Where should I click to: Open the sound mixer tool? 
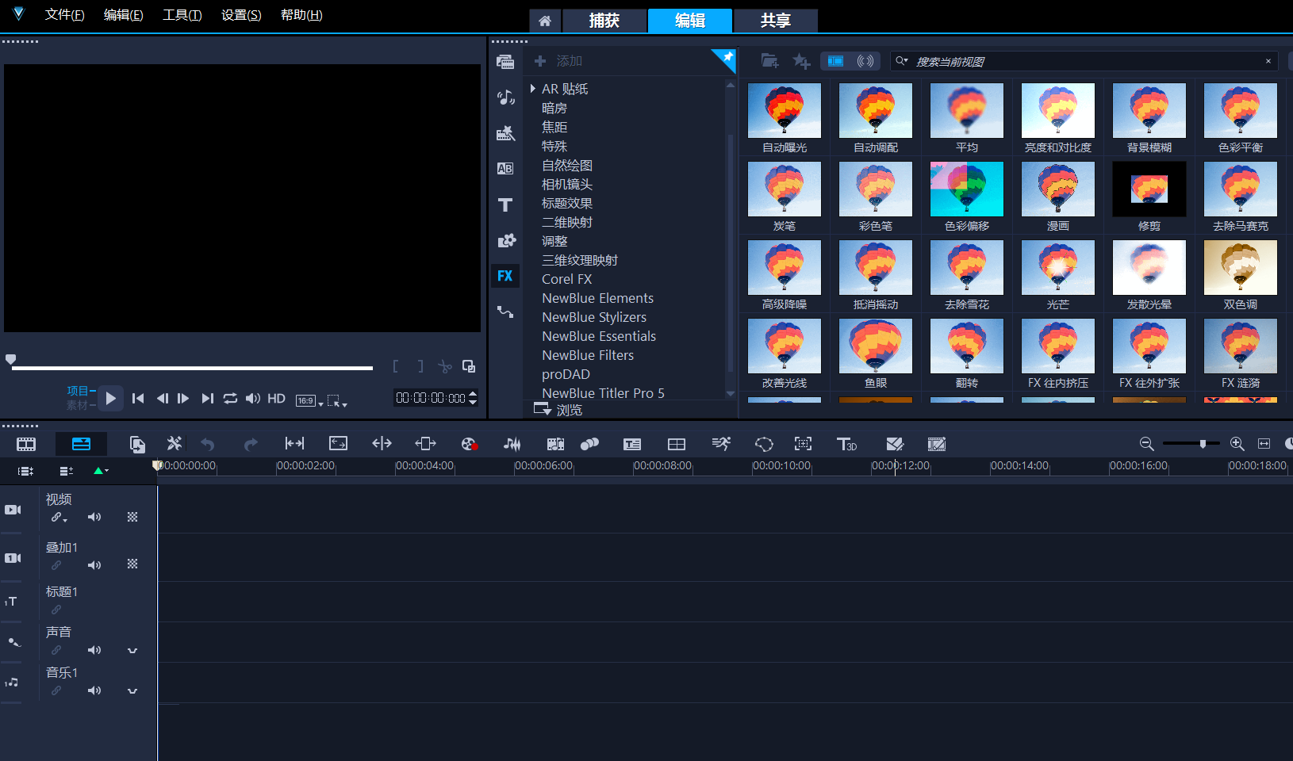512,445
